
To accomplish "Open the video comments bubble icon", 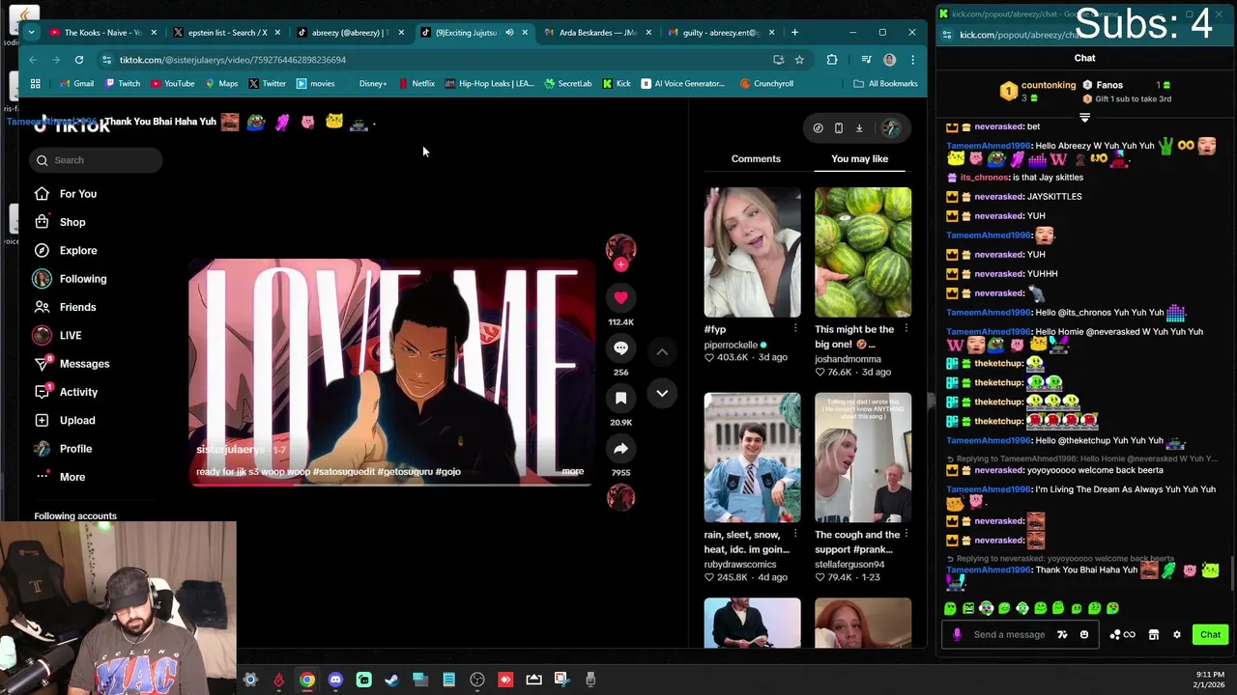I will tap(620, 347).
